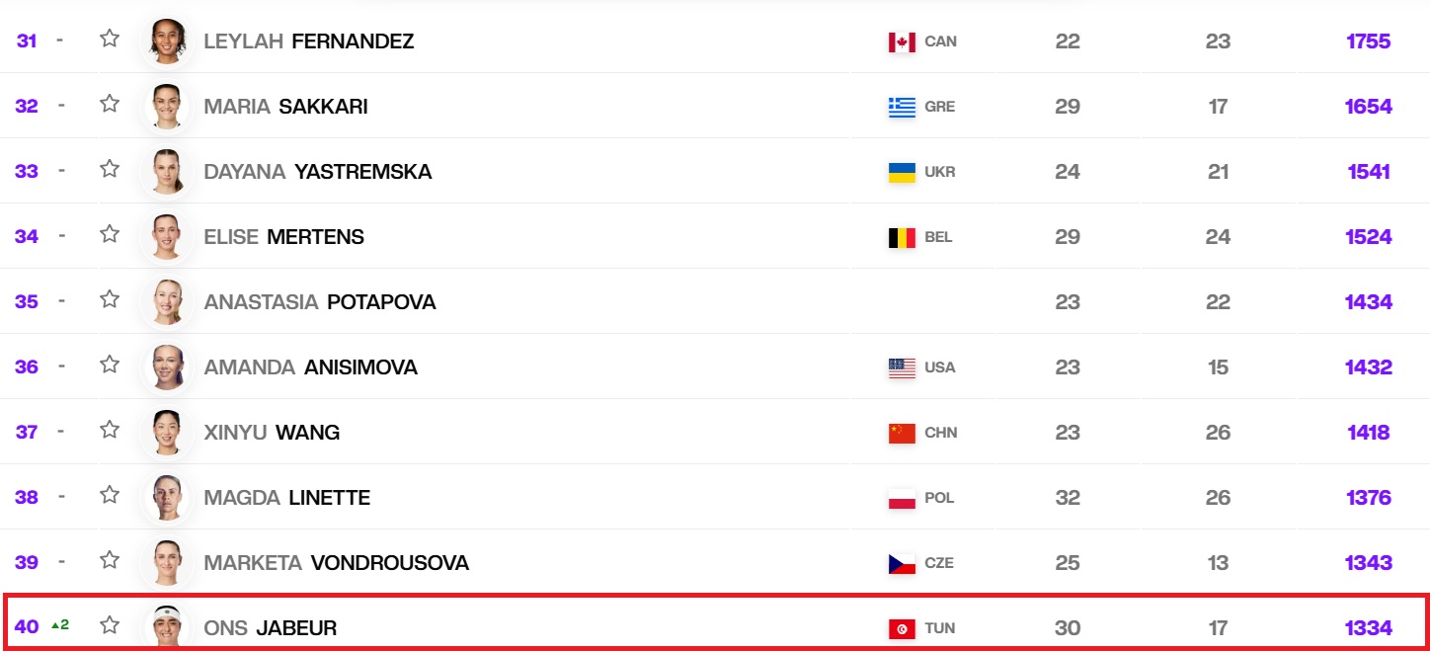
Task: Open Maria Sakkari's profile photo
Action: coord(166,106)
